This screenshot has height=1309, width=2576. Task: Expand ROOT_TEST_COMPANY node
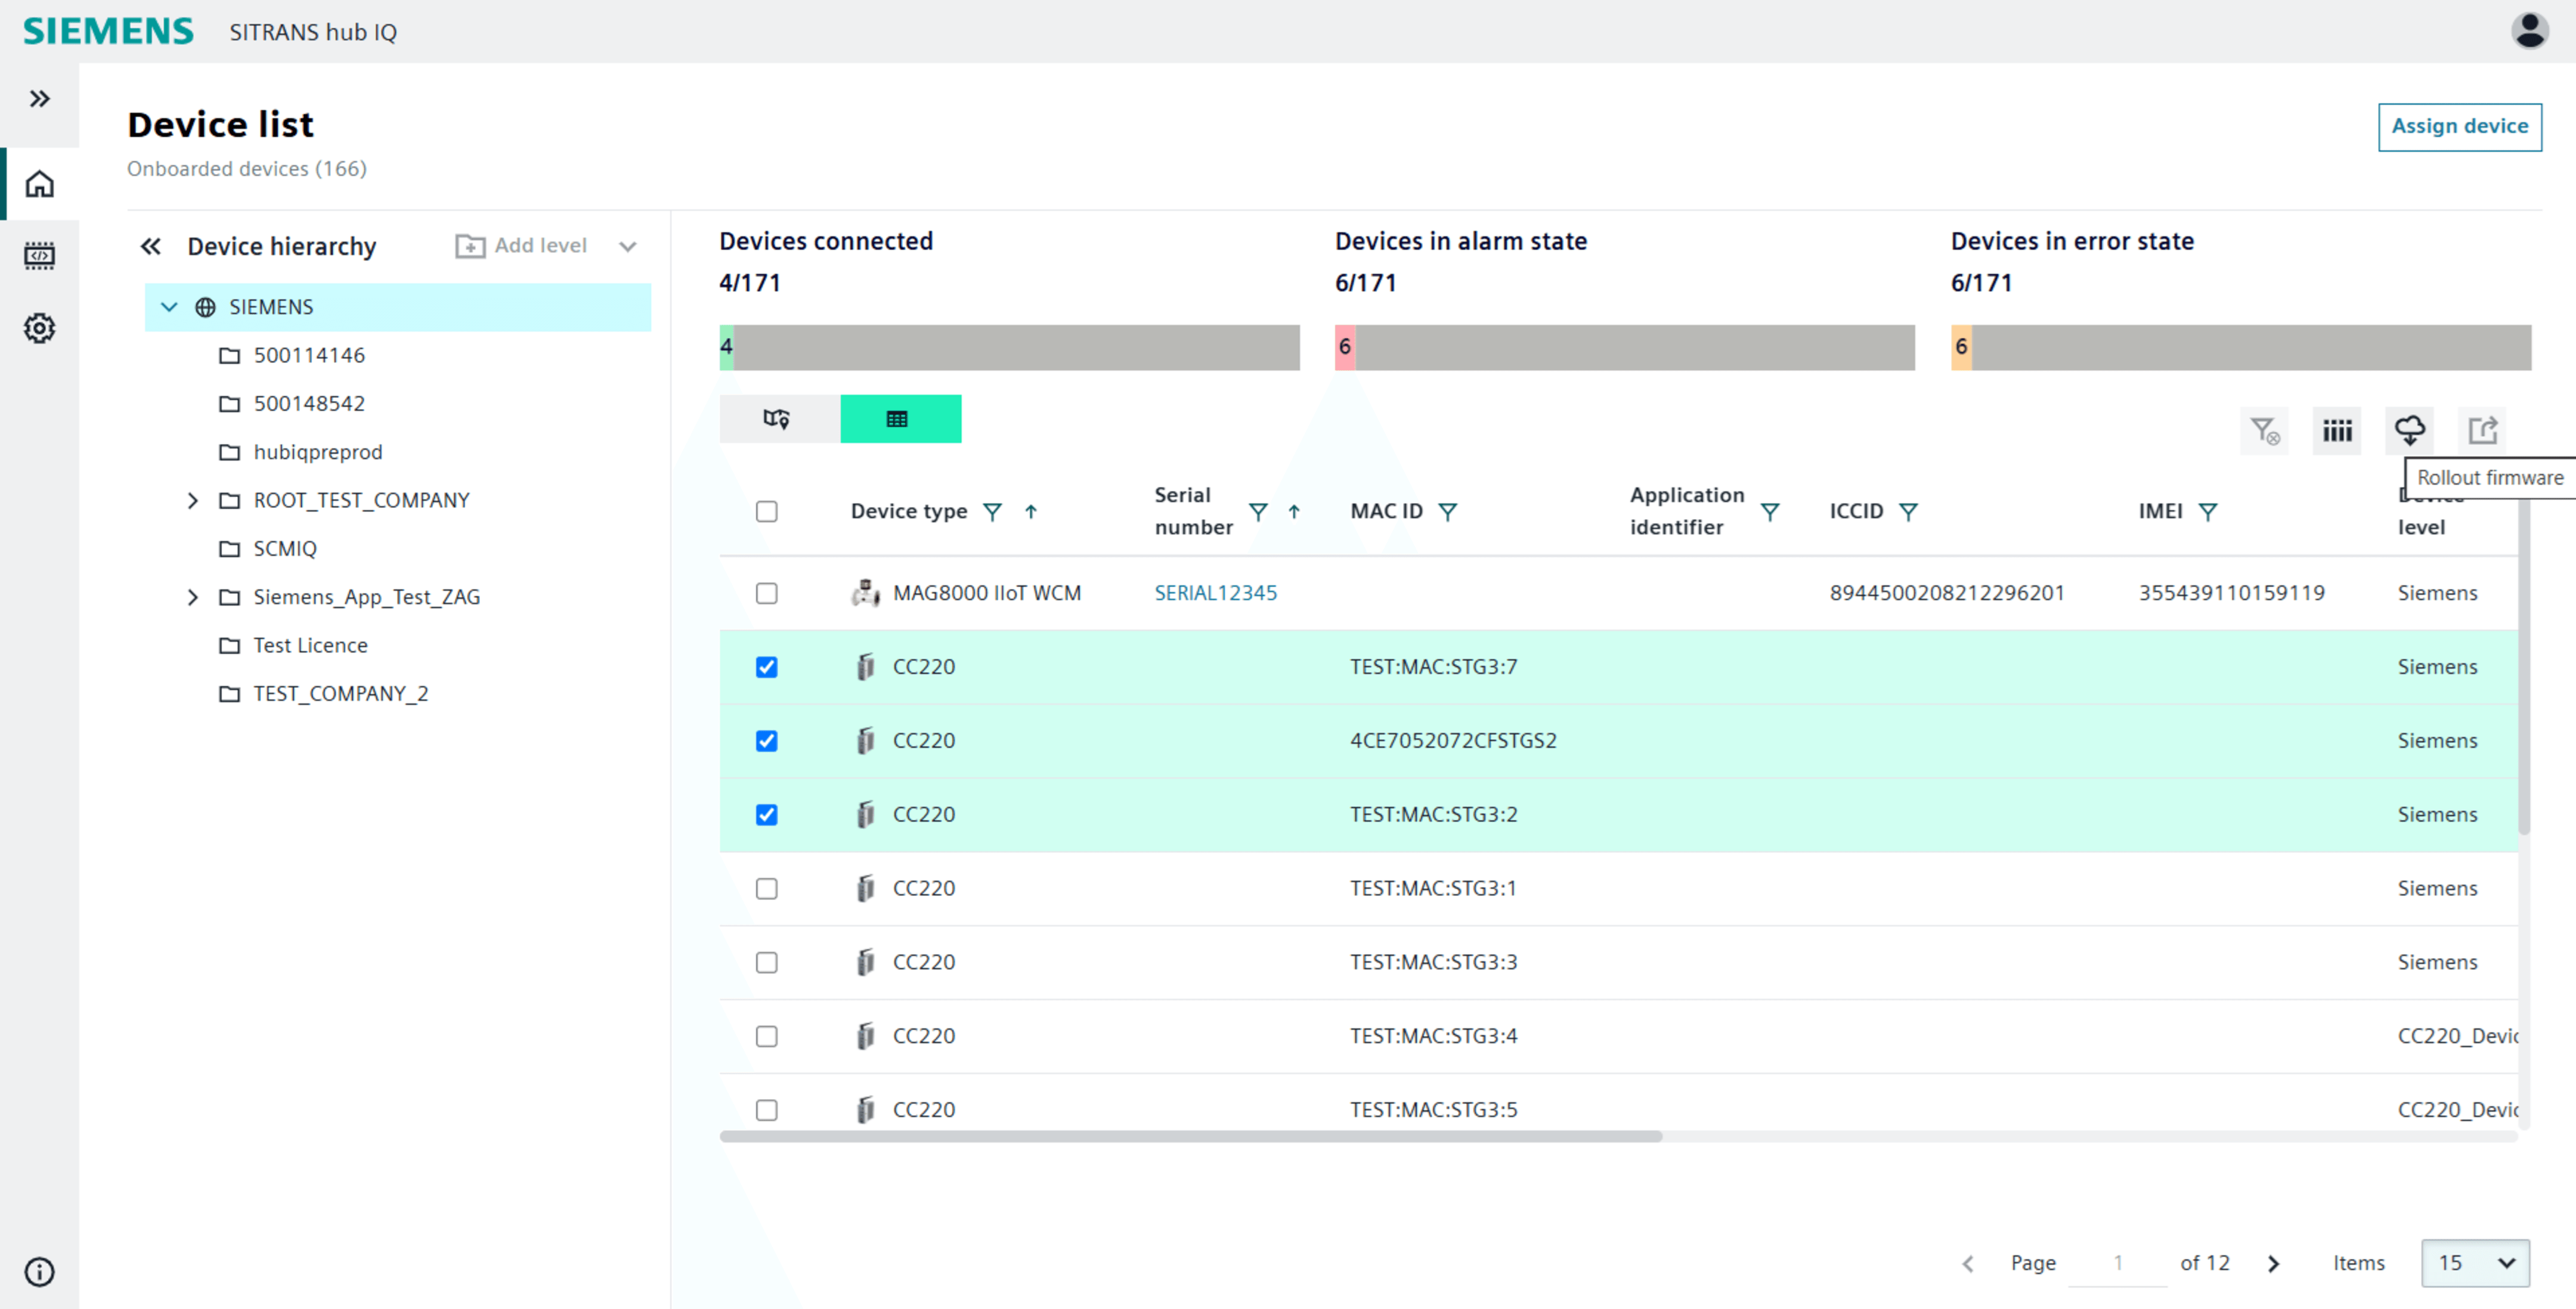(x=193, y=500)
